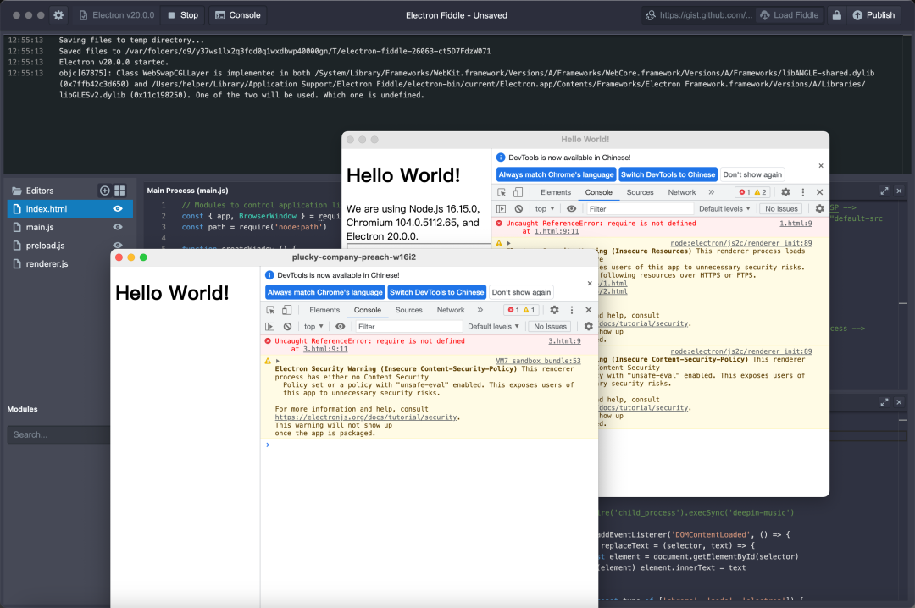This screenshot has height=608, width=915.
Task: Open 3.html:9 source link in plucky-company devtools
Action: click(x=564, y=341)
